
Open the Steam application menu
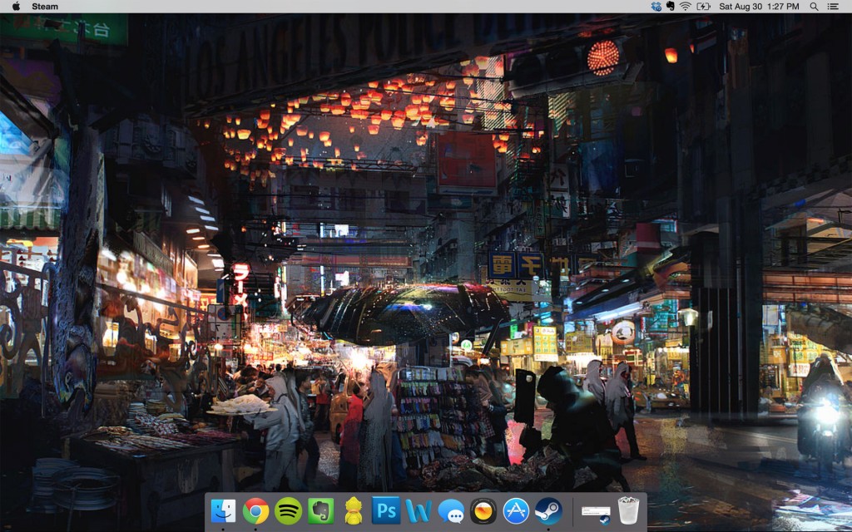(45, 7)
